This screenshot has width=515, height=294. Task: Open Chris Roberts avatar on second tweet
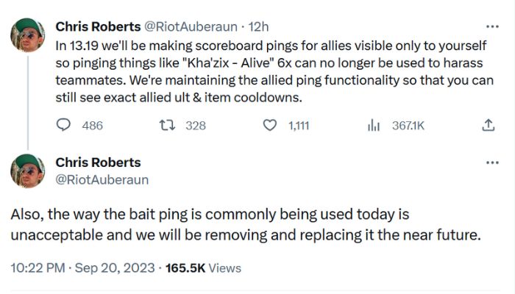(x=28, y=171)
